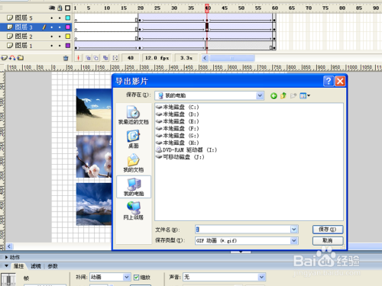Insert a new layer in timeline
Viewport: 382px width, 286px height.
click(x=4, y=58)
